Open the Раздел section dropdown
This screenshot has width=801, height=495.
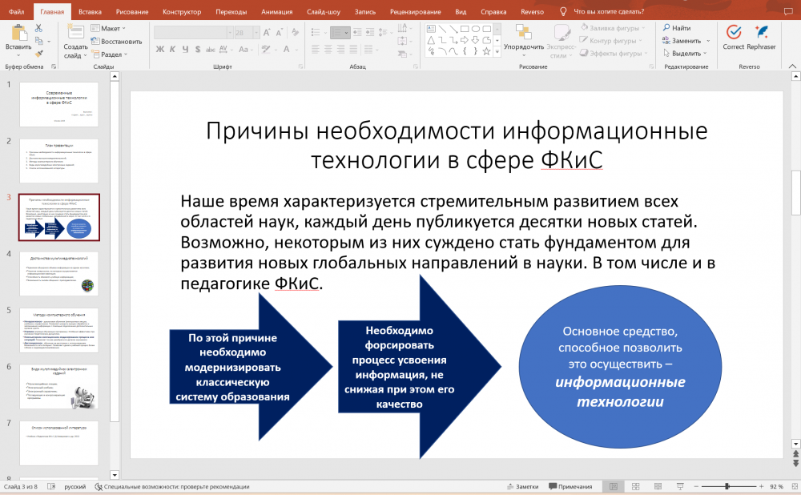click(112, 54)
